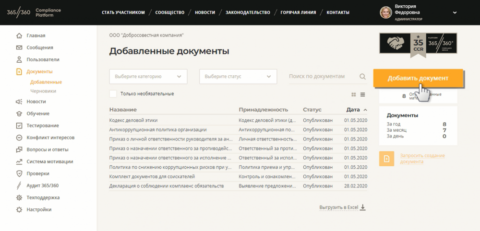Click the Новости megaphone icon in sidebar
The image size is (480, 231).
pyautogui.click(x=19, y=102)
